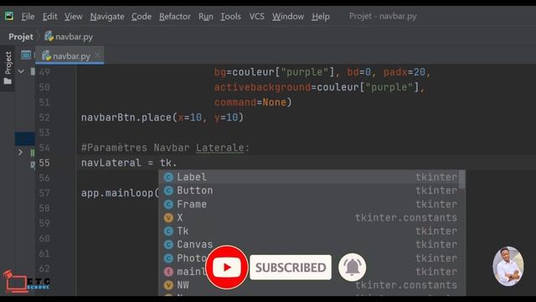Click the class icon next to Label
The width and height of the screenshot is (536, 302).
tap(168, 177)
